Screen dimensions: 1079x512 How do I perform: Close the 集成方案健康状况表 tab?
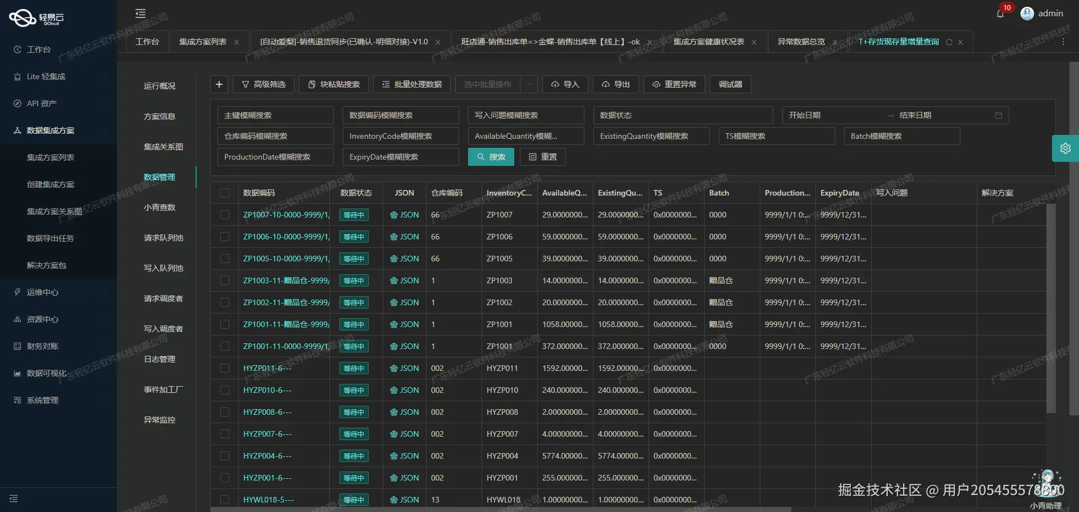pyautogui.click(x=754, y=42)
